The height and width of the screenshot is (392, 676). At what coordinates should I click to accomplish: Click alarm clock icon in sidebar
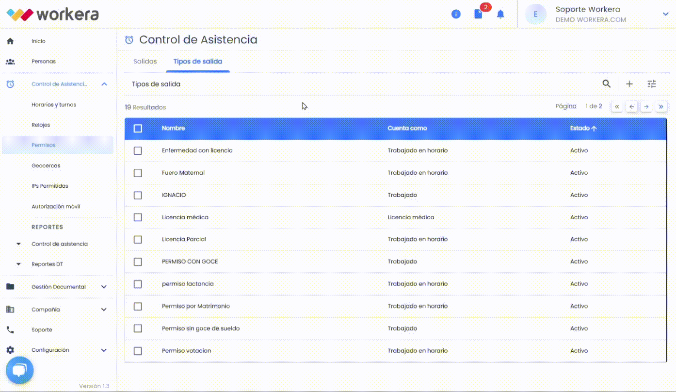point(10,84)
